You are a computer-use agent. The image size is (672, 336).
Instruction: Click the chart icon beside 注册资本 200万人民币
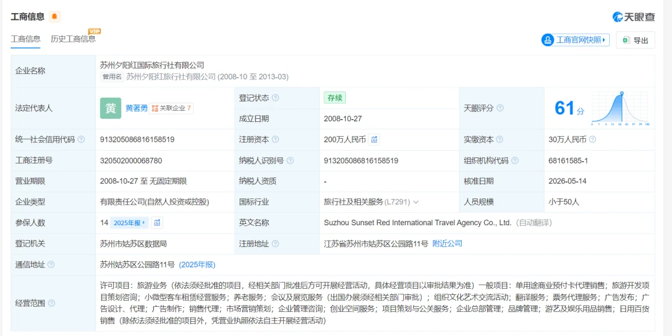pyautogui.click(x=374, y=139)
